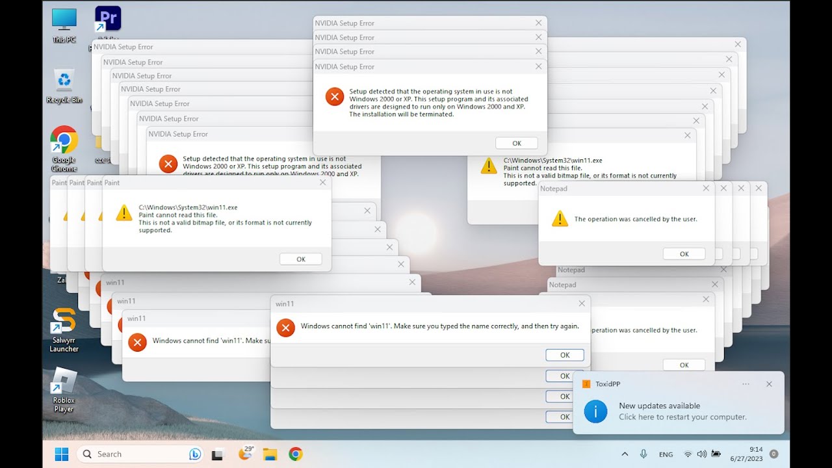Click OK in the front NVIDIA Setup Error dialog

516,143
